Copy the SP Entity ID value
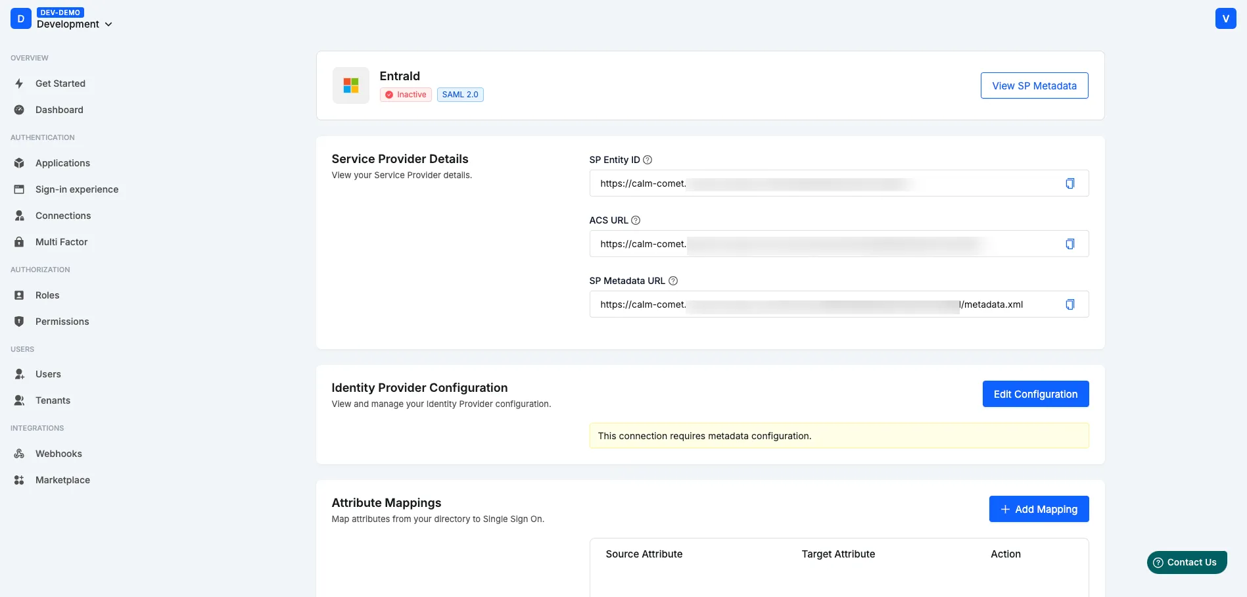This screenshot has height=597, width=1247. click(1070, 183)
